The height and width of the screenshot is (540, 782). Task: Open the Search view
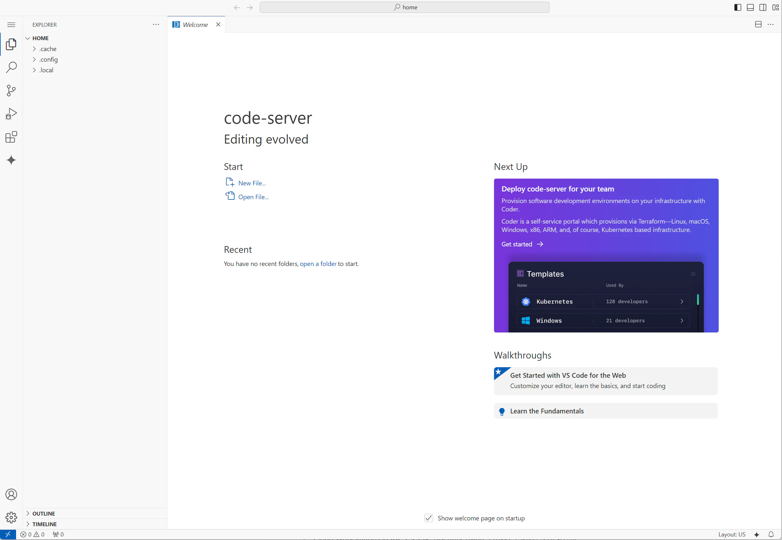[11, 67]
